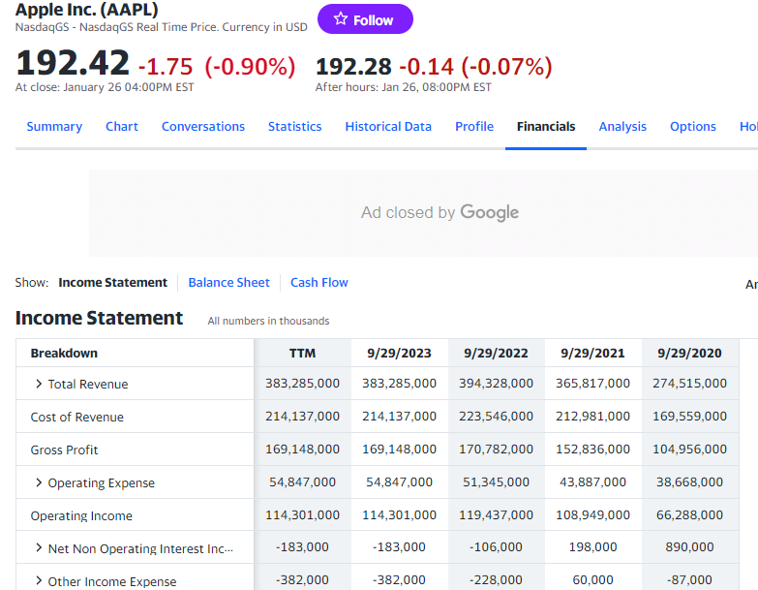Expand Net Non Operating Interest Income chevron
Viewport: 758px width, 590px height.
tap(39, 547)
